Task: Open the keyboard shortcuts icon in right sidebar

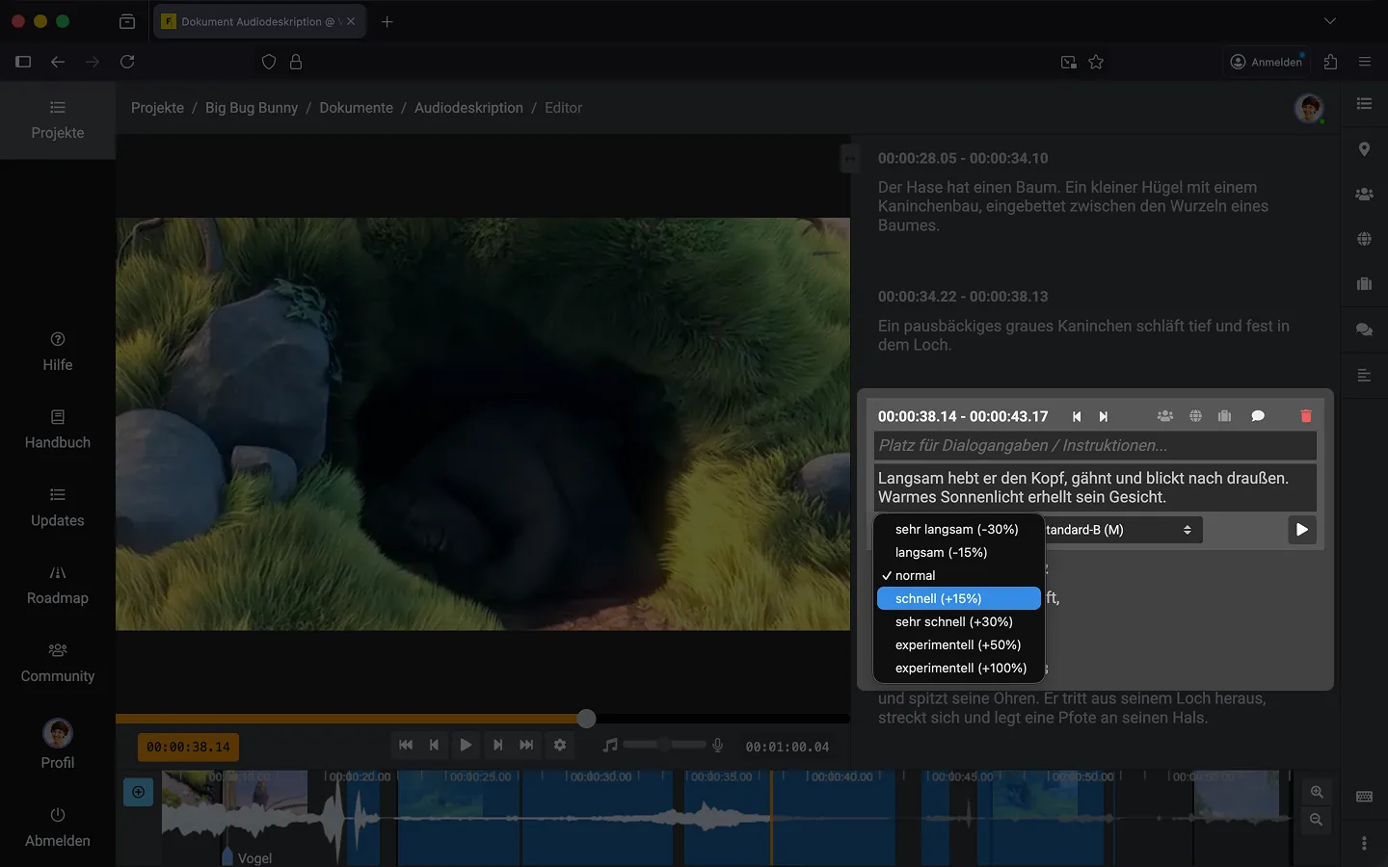Action: [x=1364, y=797]
